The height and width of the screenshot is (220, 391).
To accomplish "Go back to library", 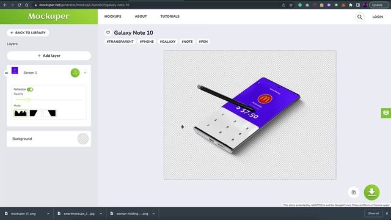I will (28, 32).
